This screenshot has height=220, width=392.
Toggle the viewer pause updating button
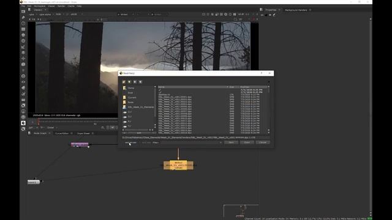[235, 15]
